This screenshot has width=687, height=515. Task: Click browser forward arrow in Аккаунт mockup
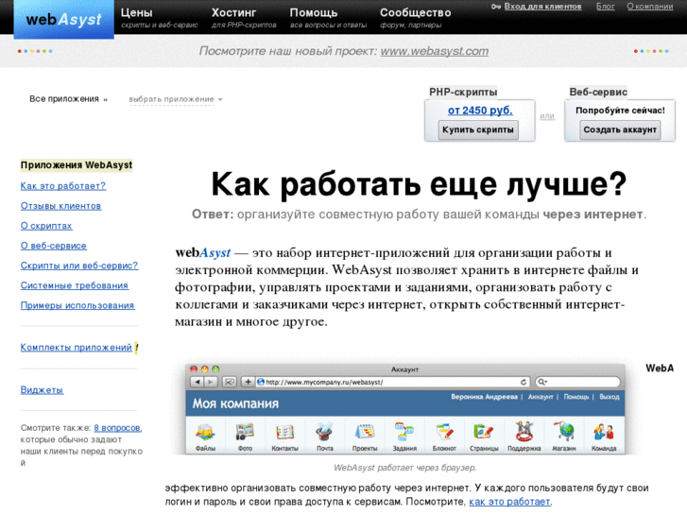[211, 382]
